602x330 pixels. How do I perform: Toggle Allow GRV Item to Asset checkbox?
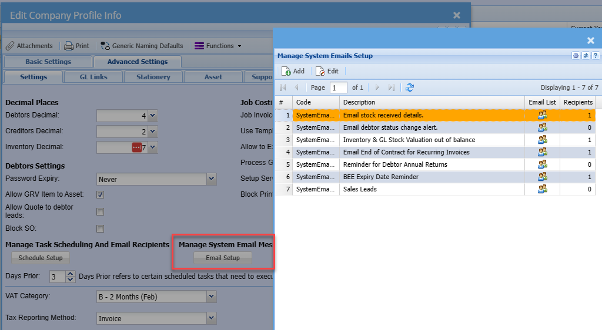coord(100,195)
